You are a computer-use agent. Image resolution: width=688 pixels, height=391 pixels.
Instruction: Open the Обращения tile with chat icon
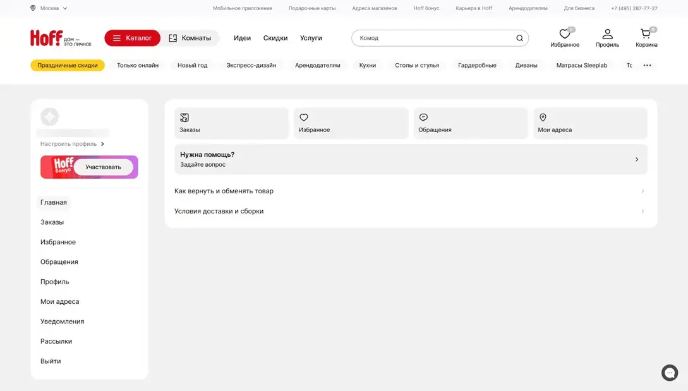click(x=470, y=123)
